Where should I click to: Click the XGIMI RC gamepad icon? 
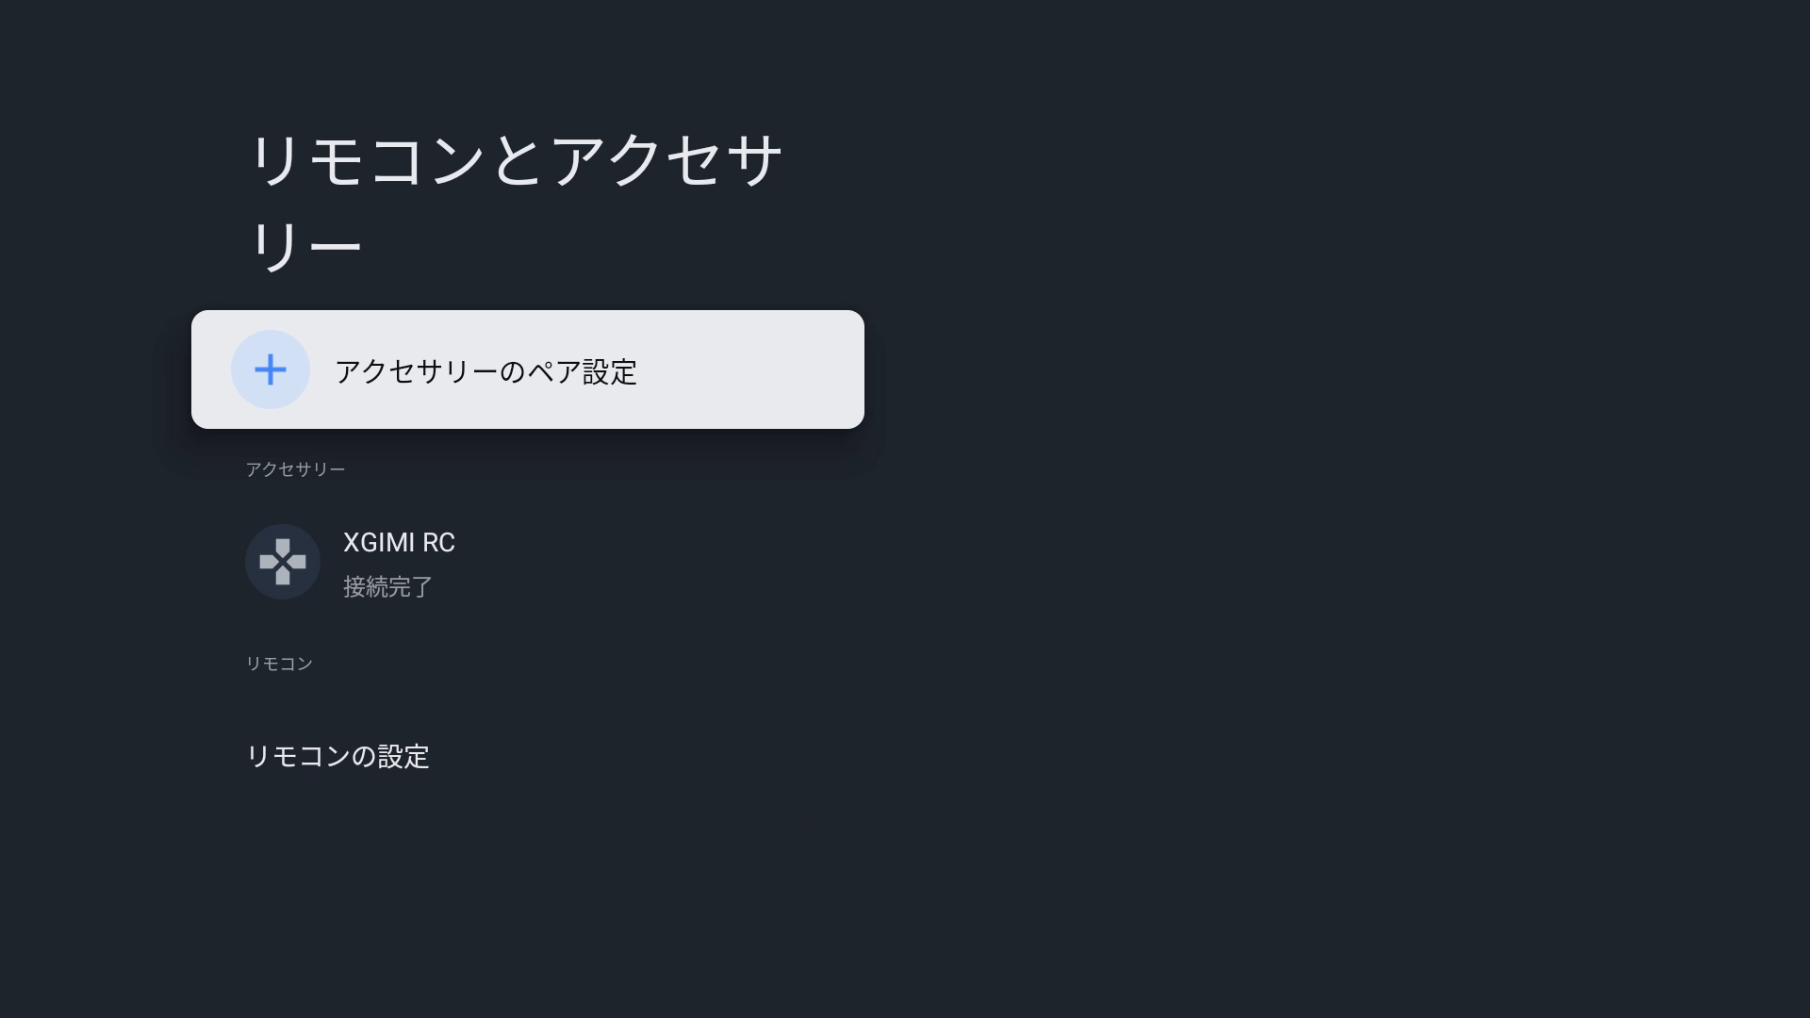(283, 562)
